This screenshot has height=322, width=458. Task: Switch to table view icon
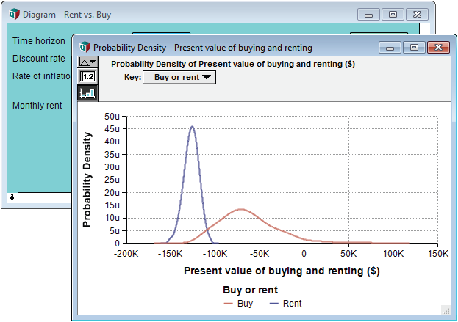[x=87, y=77]
